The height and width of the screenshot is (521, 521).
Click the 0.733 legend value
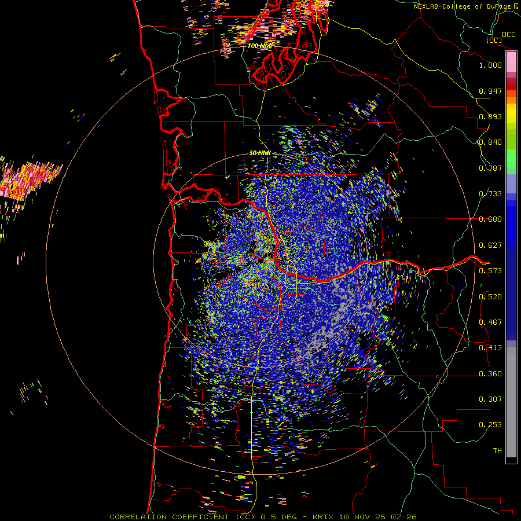pyautogui.click(x=490, y=194)
